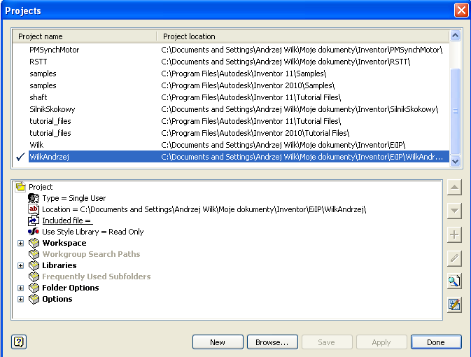
Task: Click the Done button
Action: point(436,342)
